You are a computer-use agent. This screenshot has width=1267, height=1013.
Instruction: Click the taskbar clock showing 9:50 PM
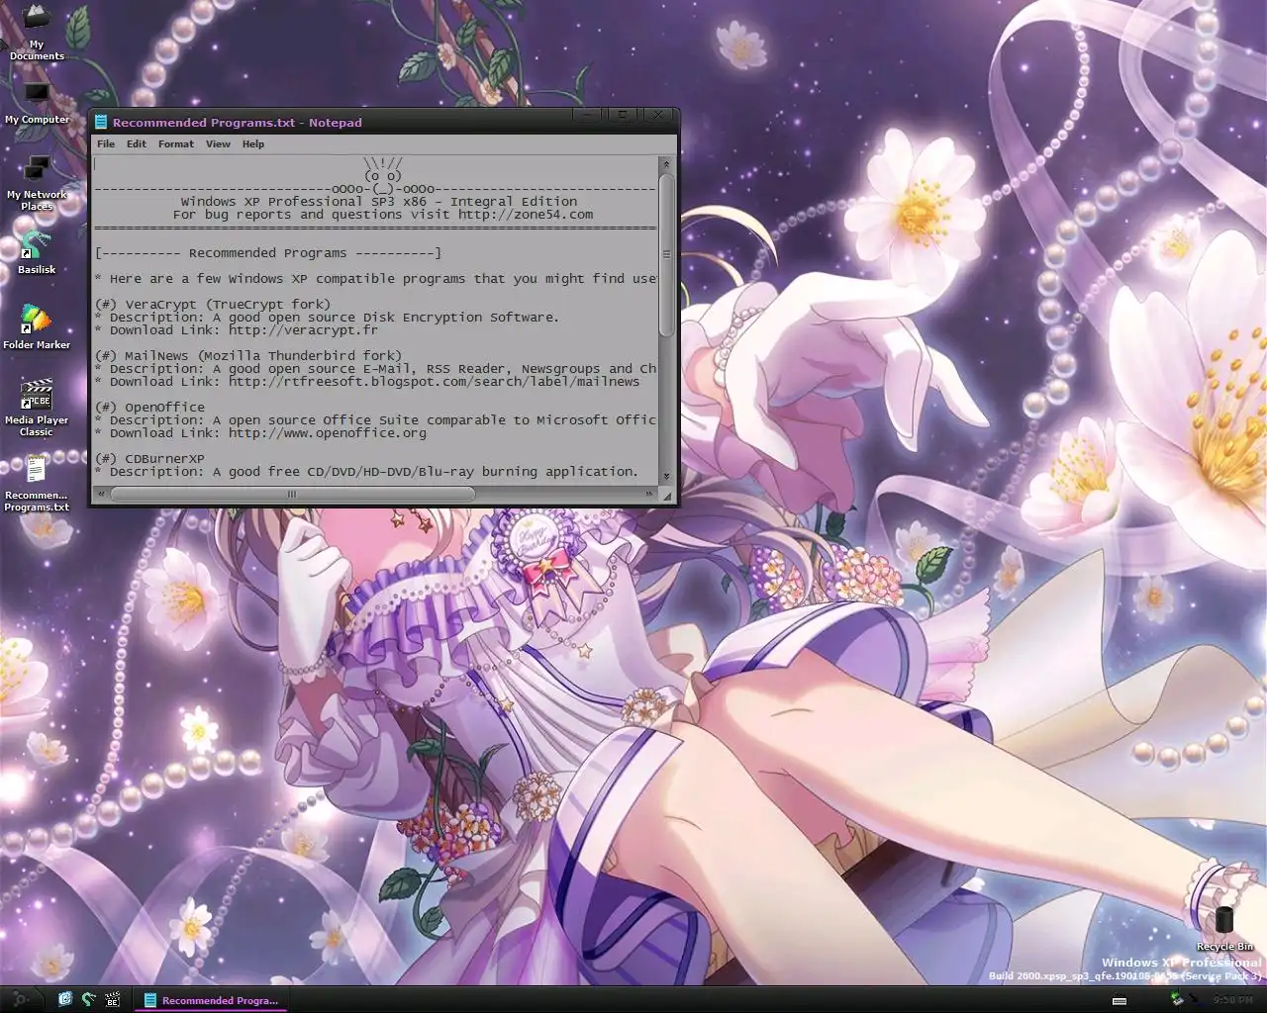click(1231, 1000)
